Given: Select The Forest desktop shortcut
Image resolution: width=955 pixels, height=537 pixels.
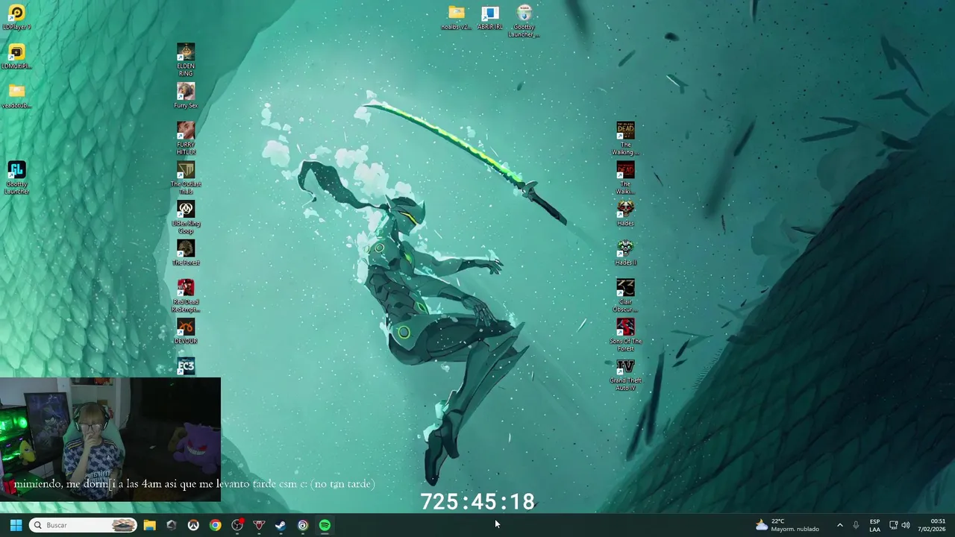Looking at the screenshot, I should pos(186,253).
